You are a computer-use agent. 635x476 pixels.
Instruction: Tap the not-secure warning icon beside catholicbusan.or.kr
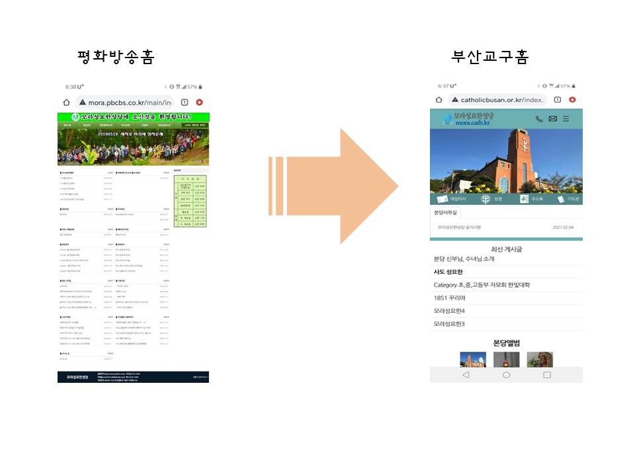455,100
